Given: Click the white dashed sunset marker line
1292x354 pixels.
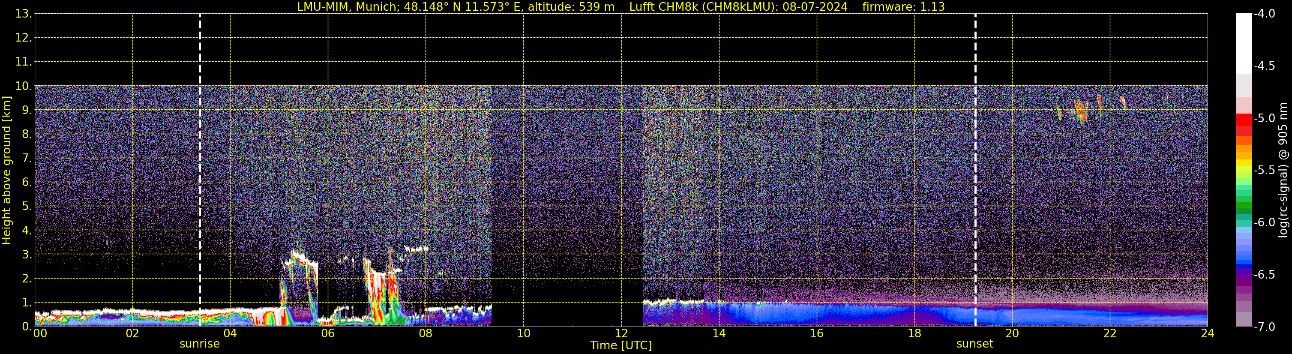Looking at the screenshot, I should 975,170.
